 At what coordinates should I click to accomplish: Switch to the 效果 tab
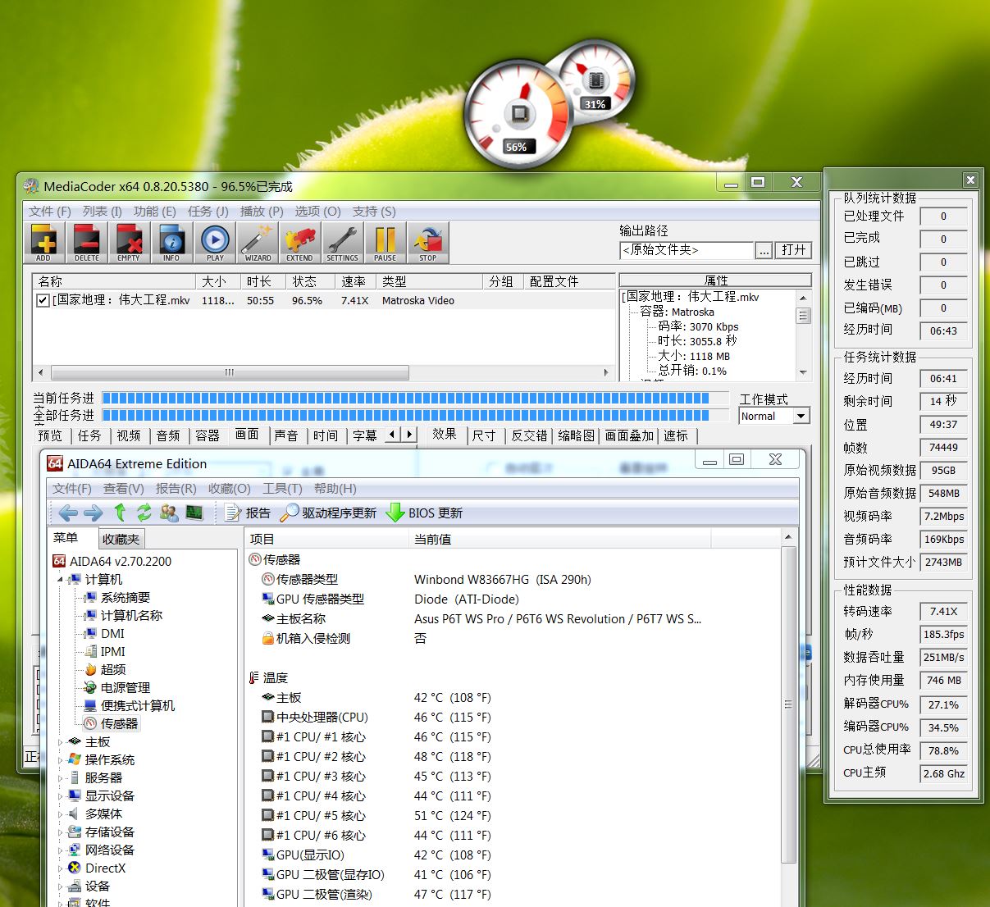click(x=445, y=434)
